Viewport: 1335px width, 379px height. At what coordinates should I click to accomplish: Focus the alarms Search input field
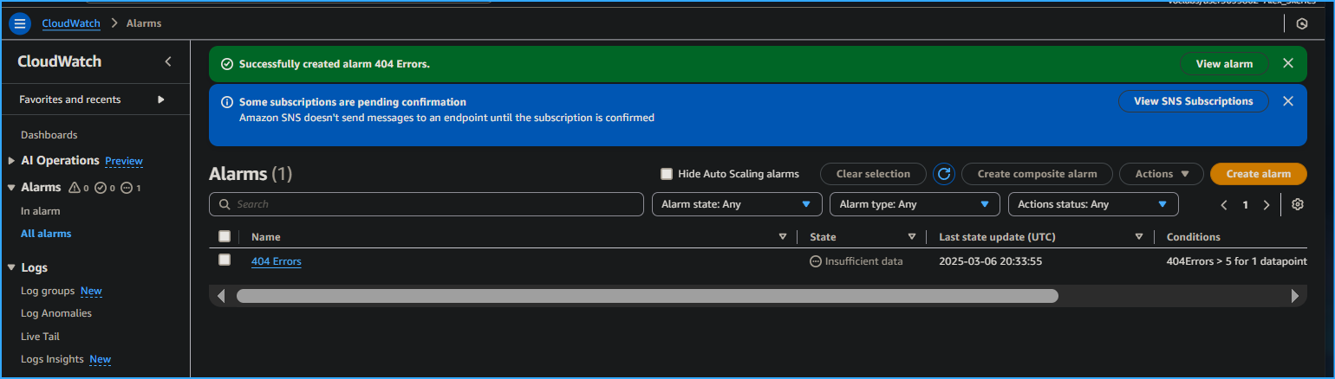pyautogui.click(x=427, y=204)
